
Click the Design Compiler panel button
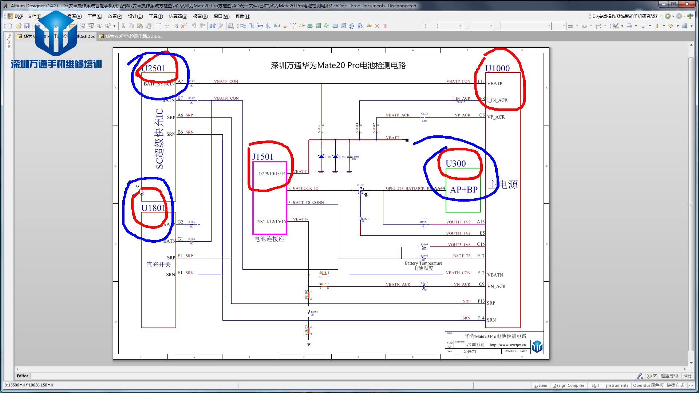(569, 385)
